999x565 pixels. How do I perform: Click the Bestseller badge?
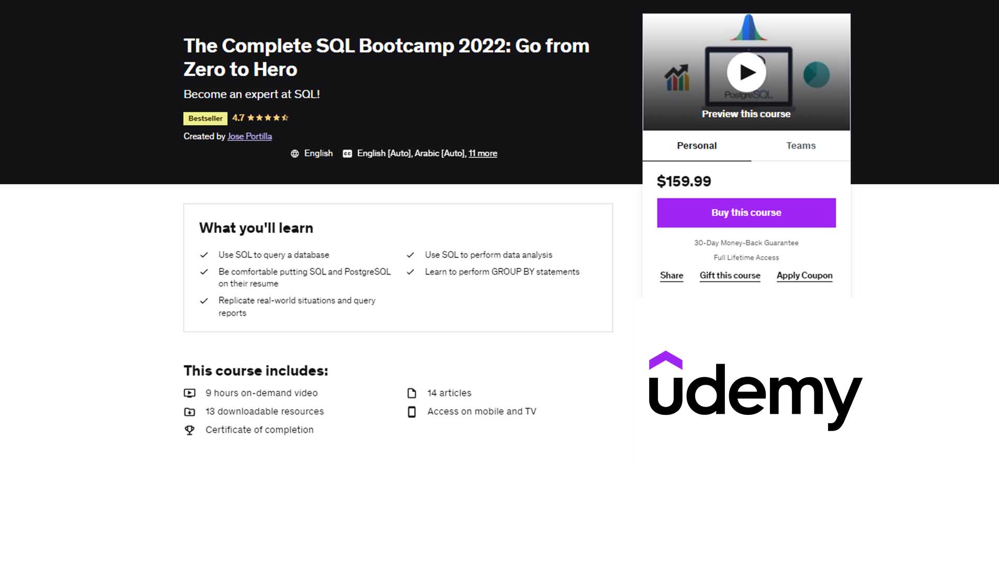205,118
